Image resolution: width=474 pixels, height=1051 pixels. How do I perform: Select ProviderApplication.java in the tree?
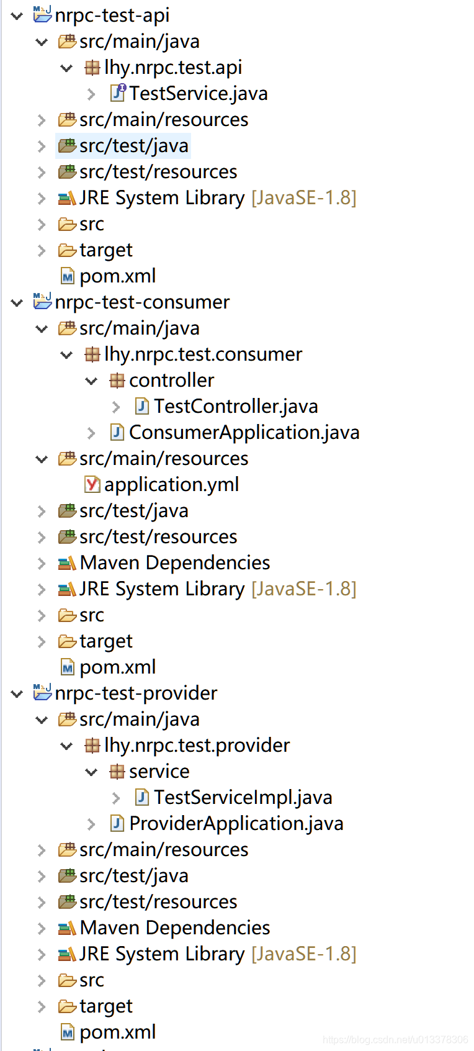coord(236,823)
